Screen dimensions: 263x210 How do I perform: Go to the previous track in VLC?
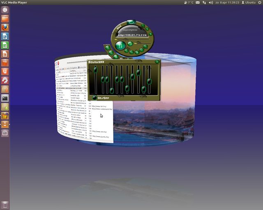pos(127,51)
